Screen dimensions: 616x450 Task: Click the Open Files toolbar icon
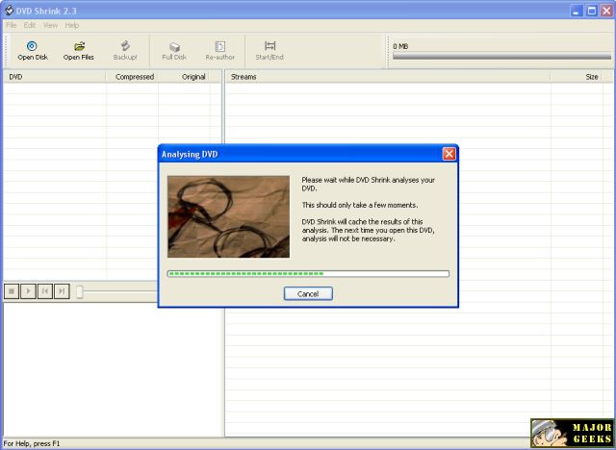tap(79, 51)
